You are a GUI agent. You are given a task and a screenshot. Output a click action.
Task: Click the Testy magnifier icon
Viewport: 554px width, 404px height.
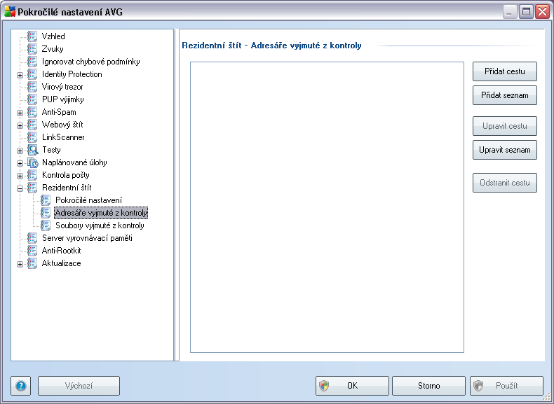click(x=32, y=150)
